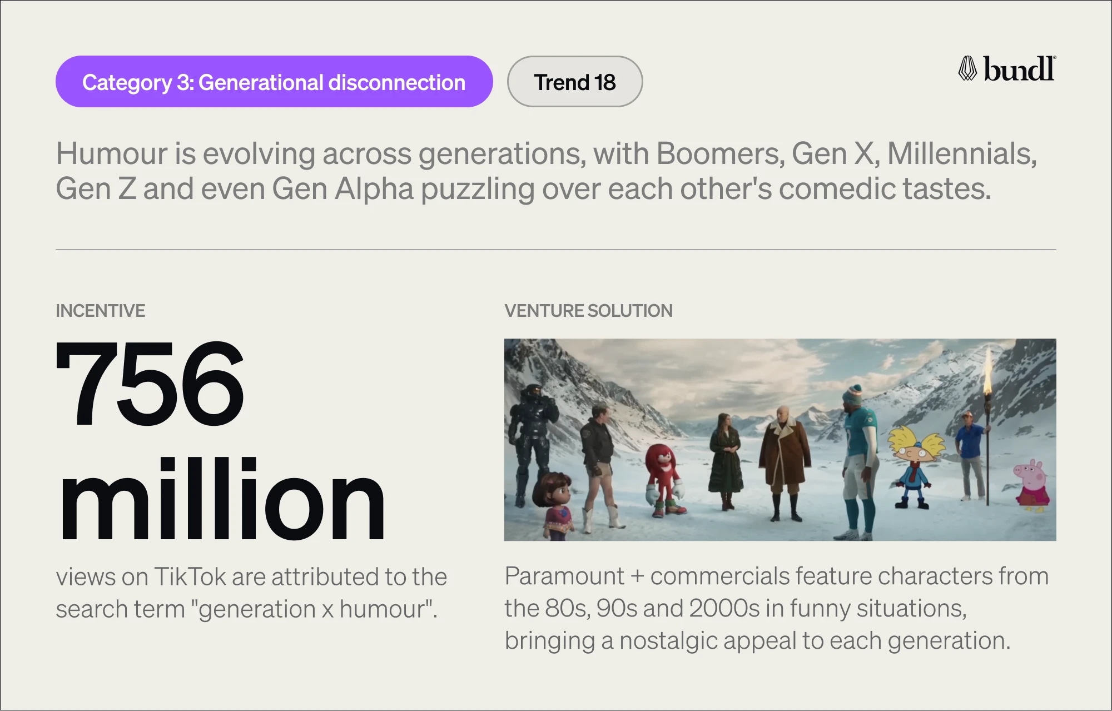The height and width of the screenshot is (711, 1112).
Task: Click the Trend 18 pill button
Action: (x=574, y=82)
